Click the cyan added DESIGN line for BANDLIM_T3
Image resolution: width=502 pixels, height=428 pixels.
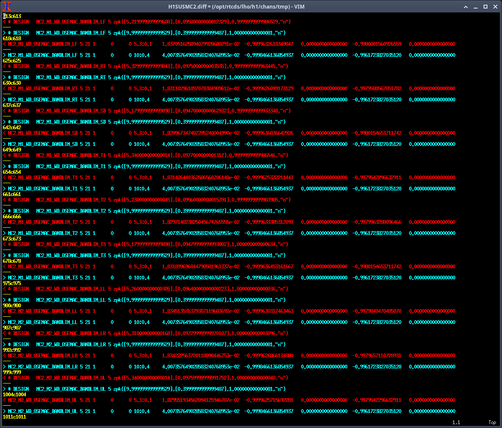pyautogui.click(x=146, y=256)
